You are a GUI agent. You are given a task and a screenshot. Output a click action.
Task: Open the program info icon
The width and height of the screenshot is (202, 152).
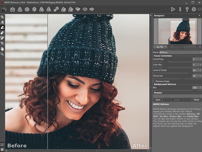(180, 9)
